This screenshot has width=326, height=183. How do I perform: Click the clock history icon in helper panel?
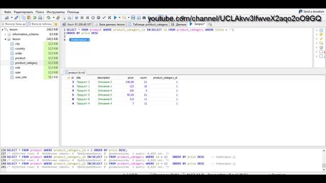click(321, 47)
